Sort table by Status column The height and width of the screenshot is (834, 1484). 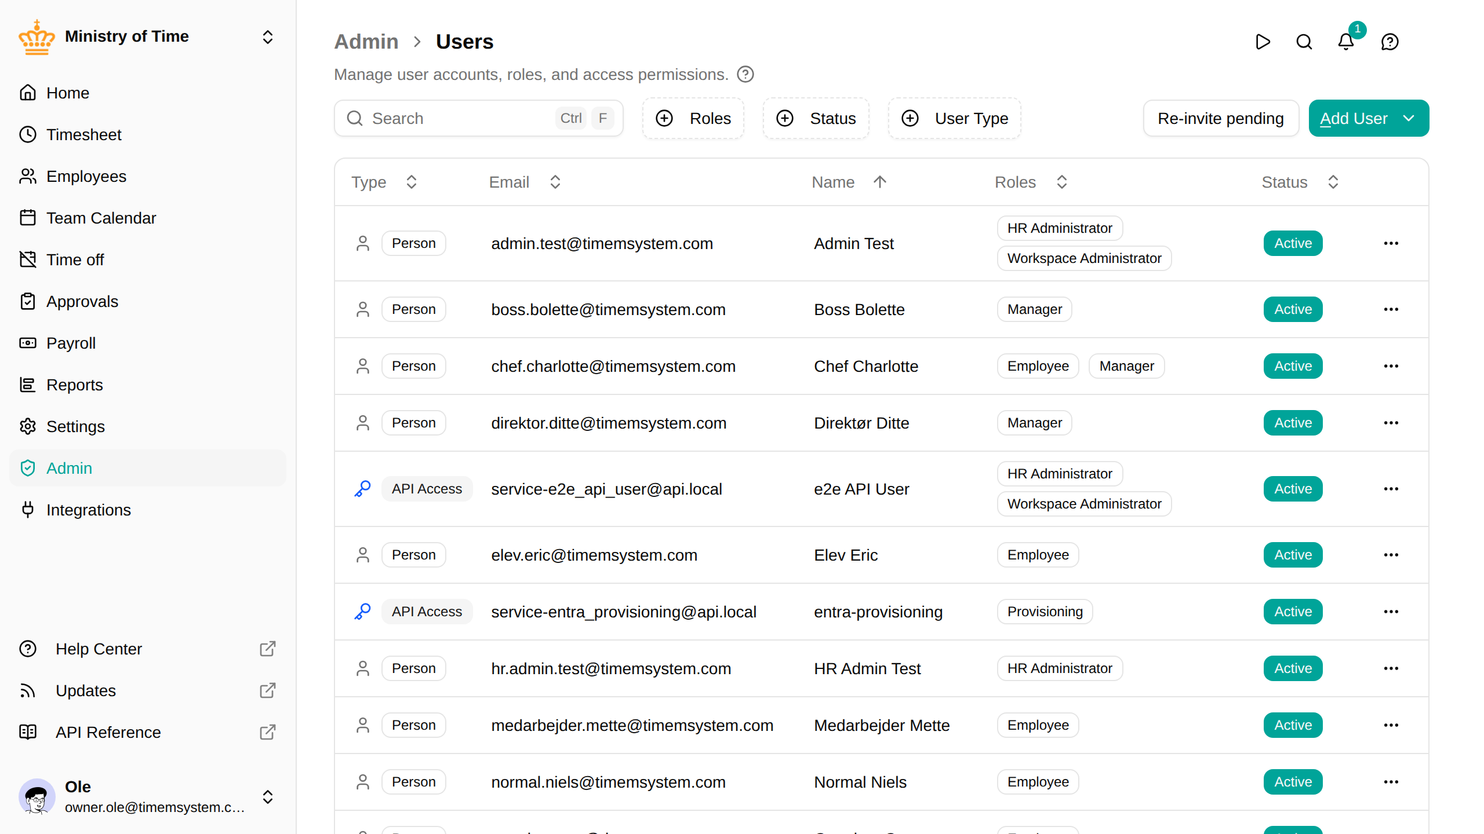coord(1301,182)
